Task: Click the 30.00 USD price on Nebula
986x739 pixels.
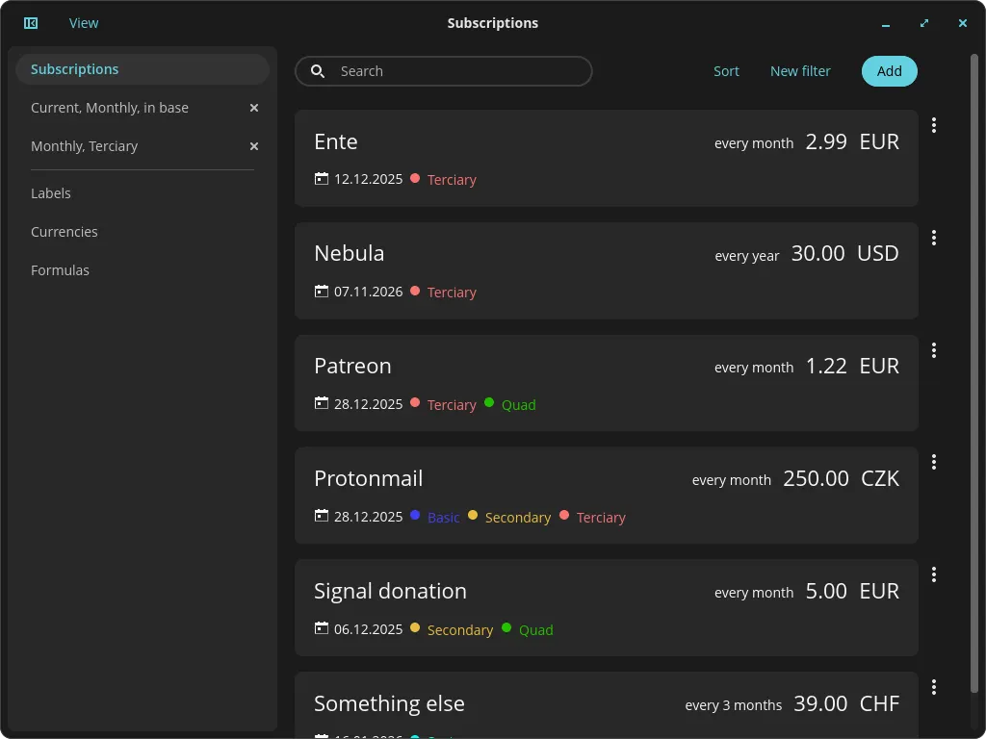Action: 844,253
